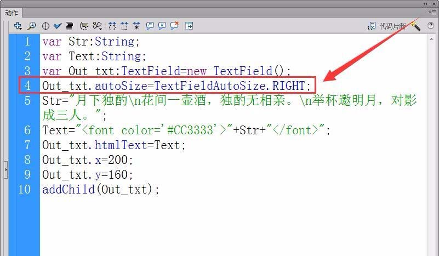The width and height of the screenshot is (439, 256).
Task: Open the Find magnifier tool
Action: [x=31, y=26]
